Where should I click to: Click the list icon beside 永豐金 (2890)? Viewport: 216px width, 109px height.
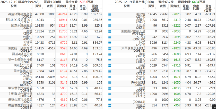(x=110, y=20)
